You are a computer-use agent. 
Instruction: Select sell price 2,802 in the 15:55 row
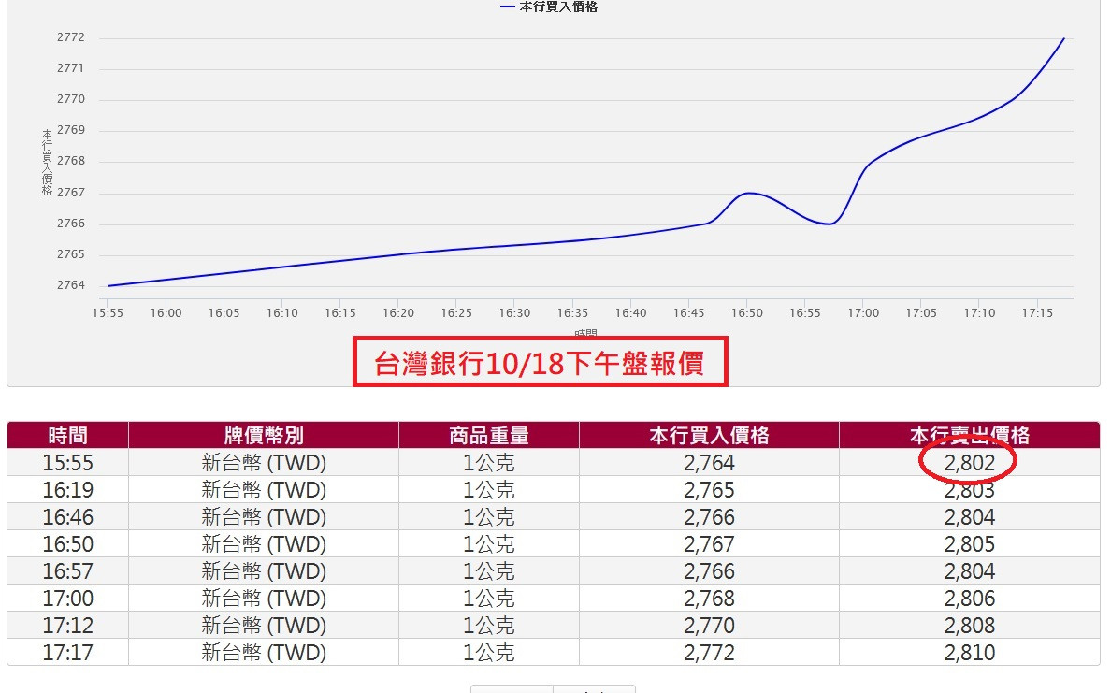(969, 463)
